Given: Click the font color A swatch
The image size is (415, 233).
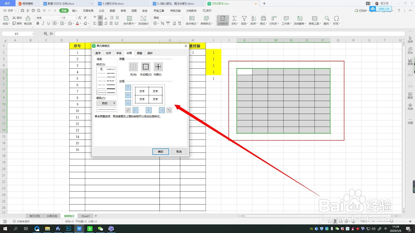Looking at the screenshot, I should tap(77, 23).
